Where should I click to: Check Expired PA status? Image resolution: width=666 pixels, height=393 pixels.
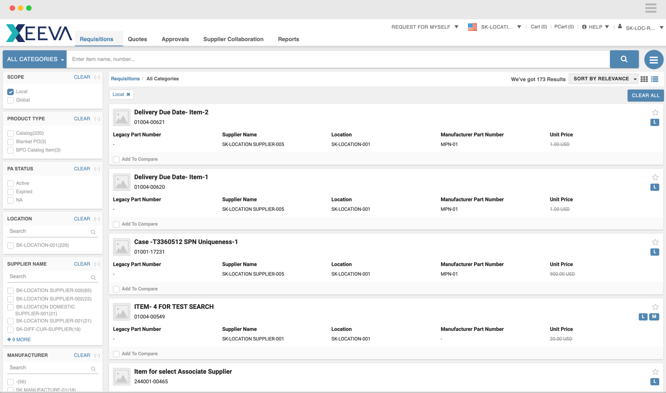[11, 192]
